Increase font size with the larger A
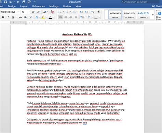The image size is (162, 133). (x=33, y=12)
